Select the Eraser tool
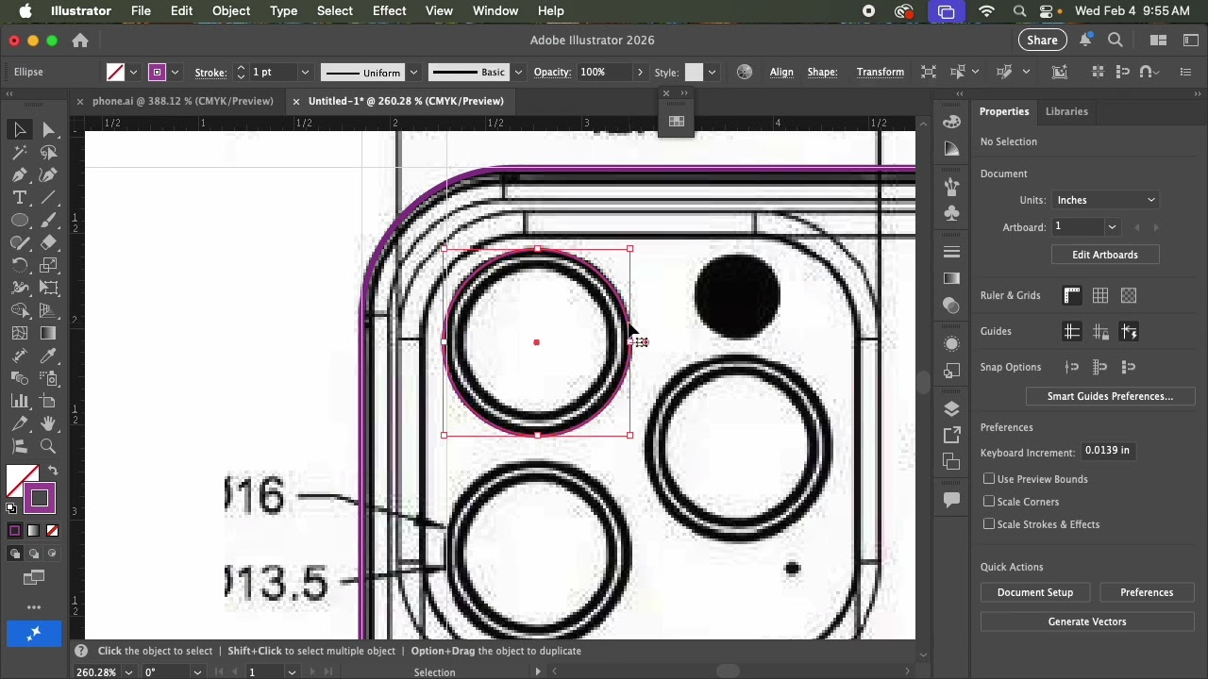This screenshot has width=1208, height=679. click(49, 242)
